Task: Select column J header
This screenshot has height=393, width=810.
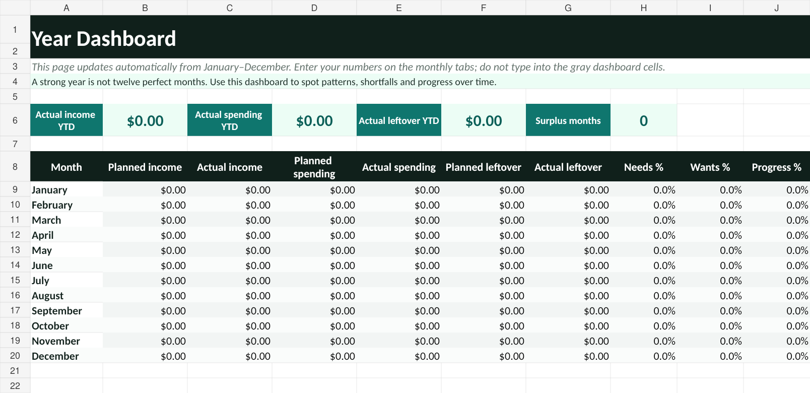Action: [x=777, y=8]
